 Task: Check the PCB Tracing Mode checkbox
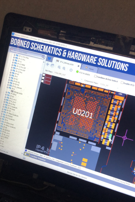tap(114, 179)
